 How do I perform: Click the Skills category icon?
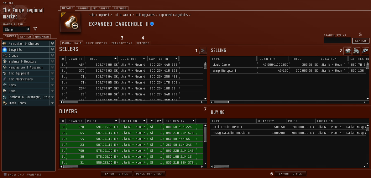pos(5,91)
